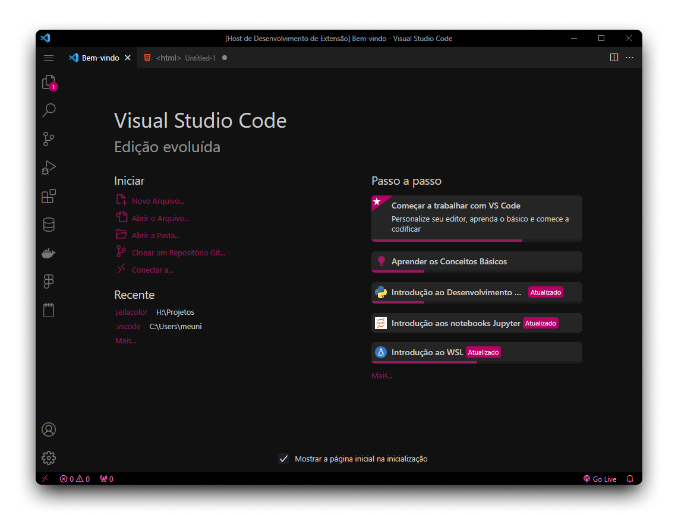This screenshot has width=678, height=515.
Task: Open the Search view
Action: click(49, 110)
